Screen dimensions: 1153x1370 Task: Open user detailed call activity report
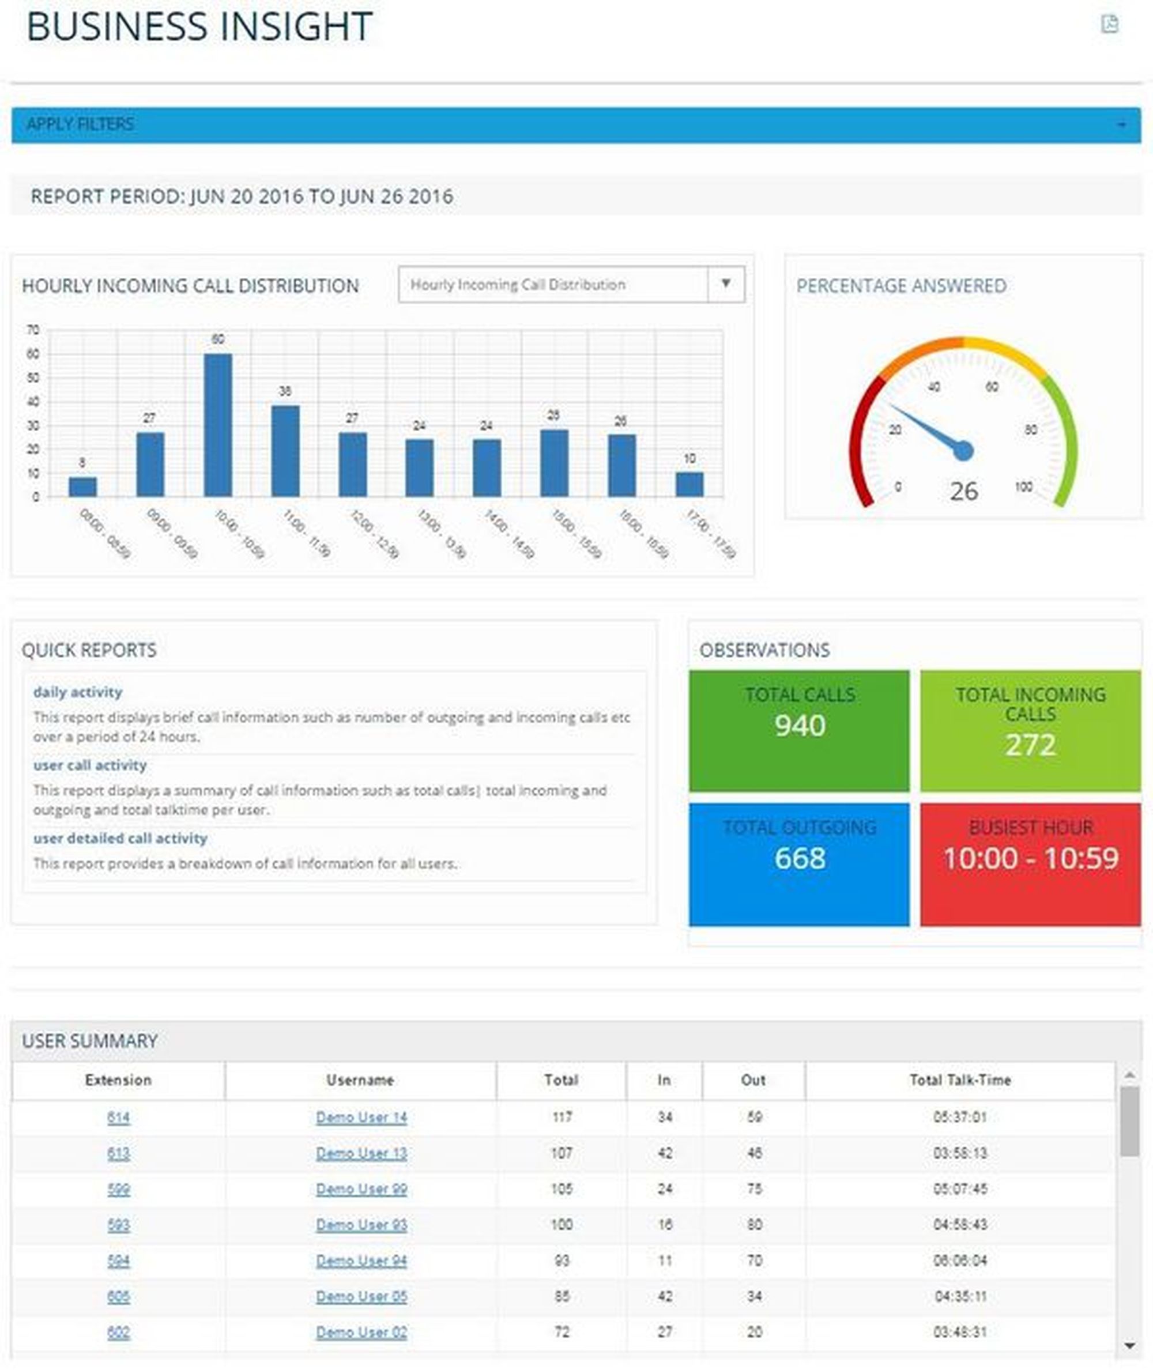click(120, 838)
